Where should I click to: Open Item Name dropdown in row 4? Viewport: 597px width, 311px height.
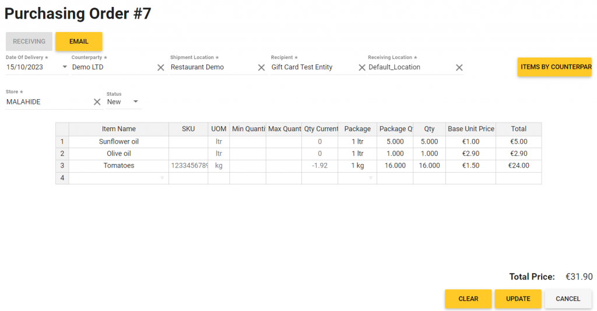point(162,178)
